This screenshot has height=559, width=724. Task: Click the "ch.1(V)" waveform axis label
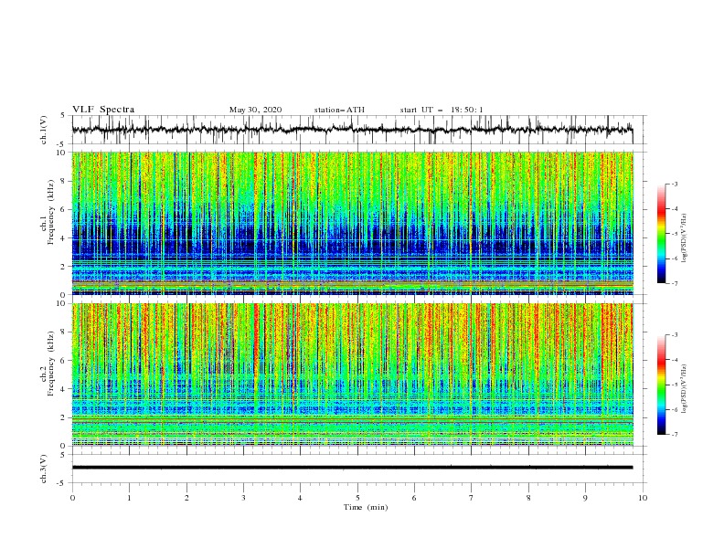44,130
